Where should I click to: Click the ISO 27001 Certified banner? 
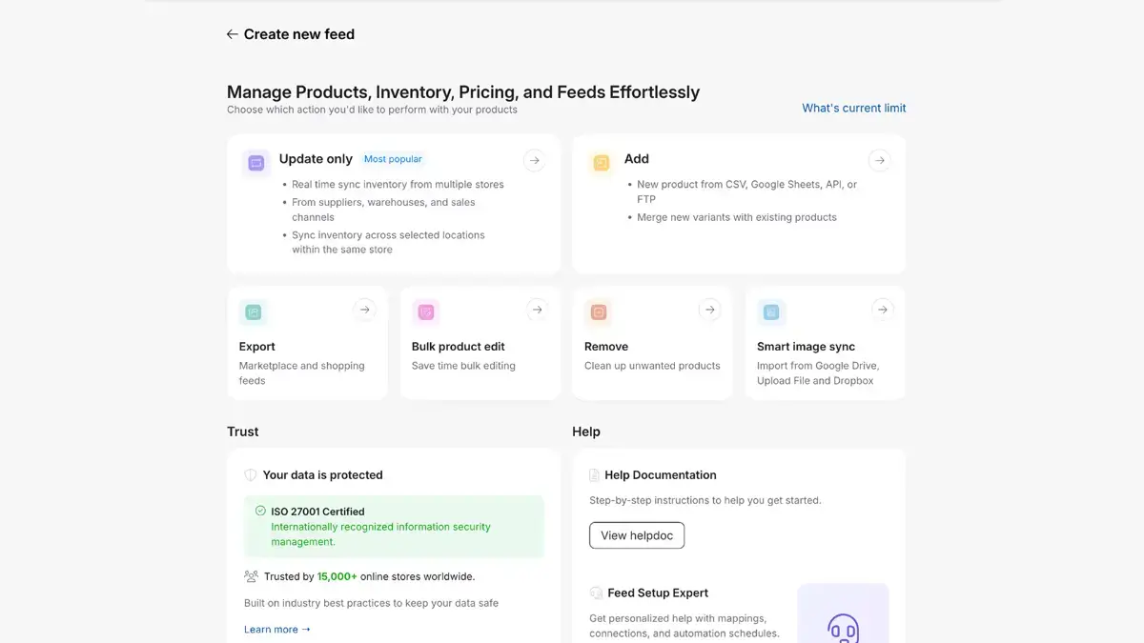coord(394,526)
